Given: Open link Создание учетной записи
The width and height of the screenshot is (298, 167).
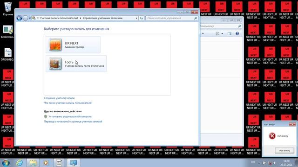Looking at the screenshot, I should [x=59, y=98].
